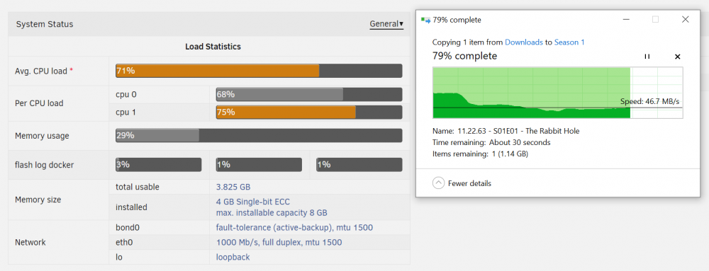Viewport: 709px width, 271px height.
Task: Click the 'System Status' panel title
Action: (x=44, y=24)
